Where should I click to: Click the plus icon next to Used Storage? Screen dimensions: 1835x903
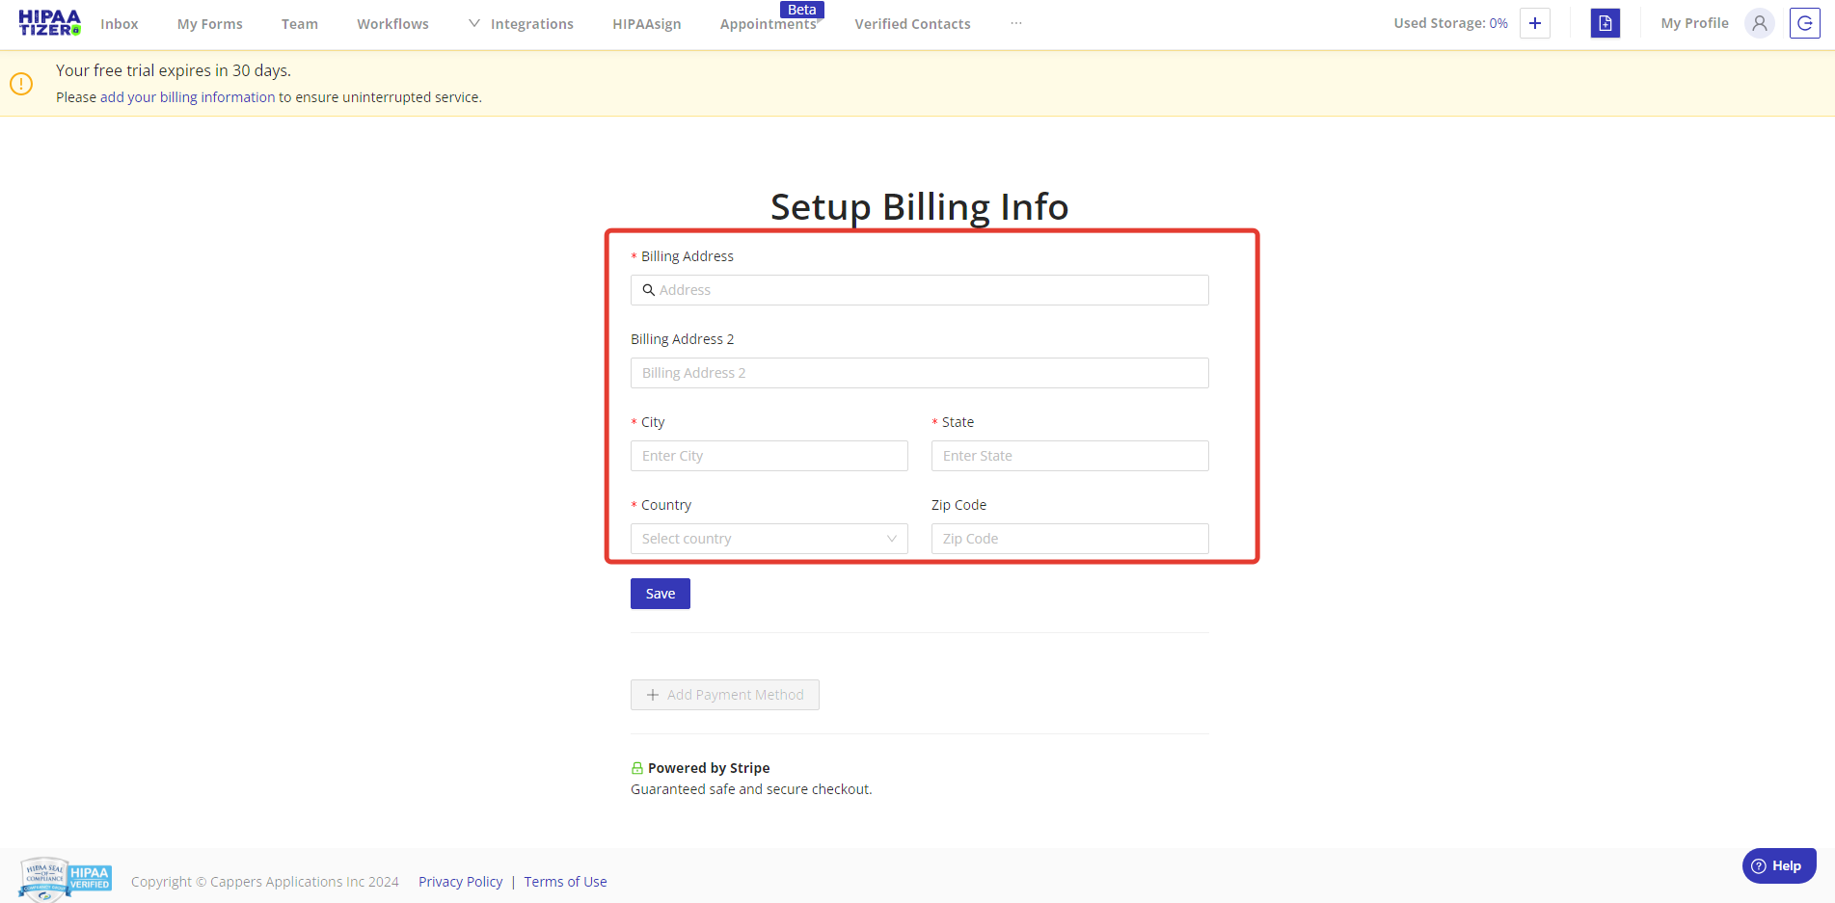tap(1534, 22)
